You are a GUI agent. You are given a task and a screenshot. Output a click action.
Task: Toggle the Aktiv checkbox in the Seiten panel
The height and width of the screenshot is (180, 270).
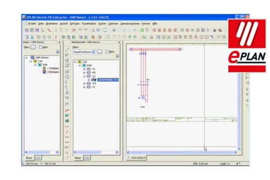(40, 47)
